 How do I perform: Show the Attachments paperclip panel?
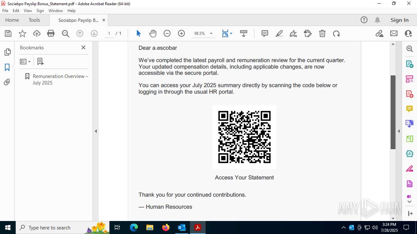7,82
